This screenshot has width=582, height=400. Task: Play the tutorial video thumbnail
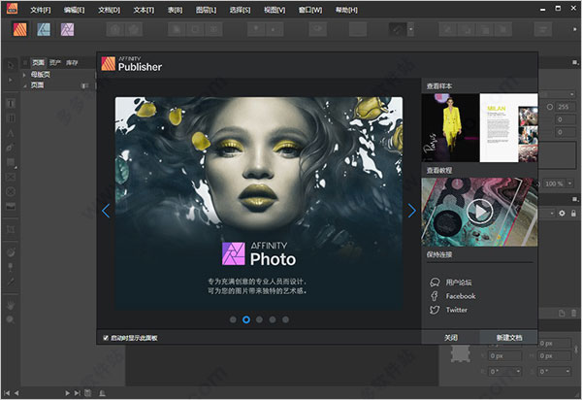(x=479, y=212)
